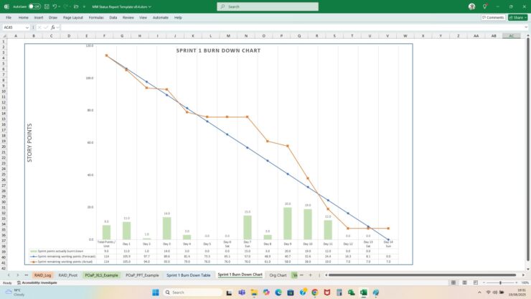531x299 pixels.
Task: Click the zoom slider in status bar
Action: (x=500, y=282)
